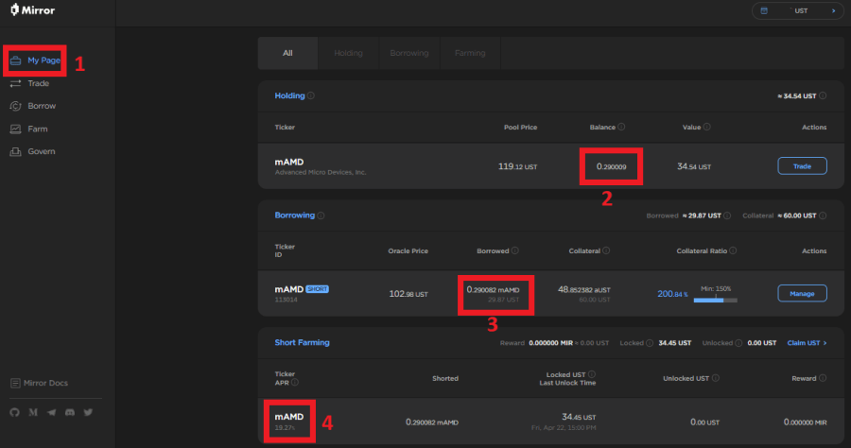Open the Farm sidebar section
The image size is (851, 448).
(x=28, y=129)
